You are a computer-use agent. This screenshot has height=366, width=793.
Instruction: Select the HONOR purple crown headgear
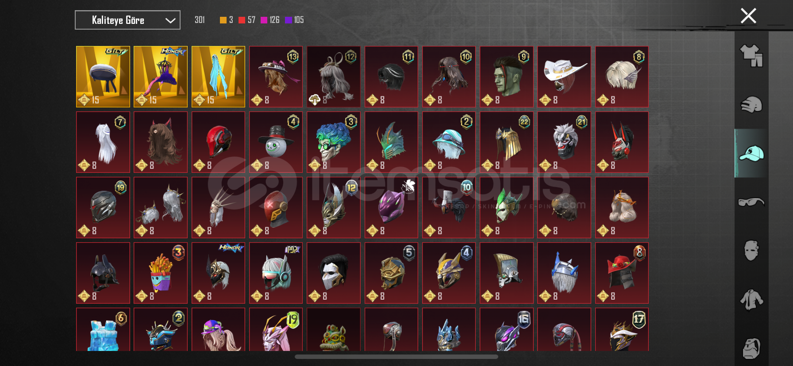tap(161, 76)
